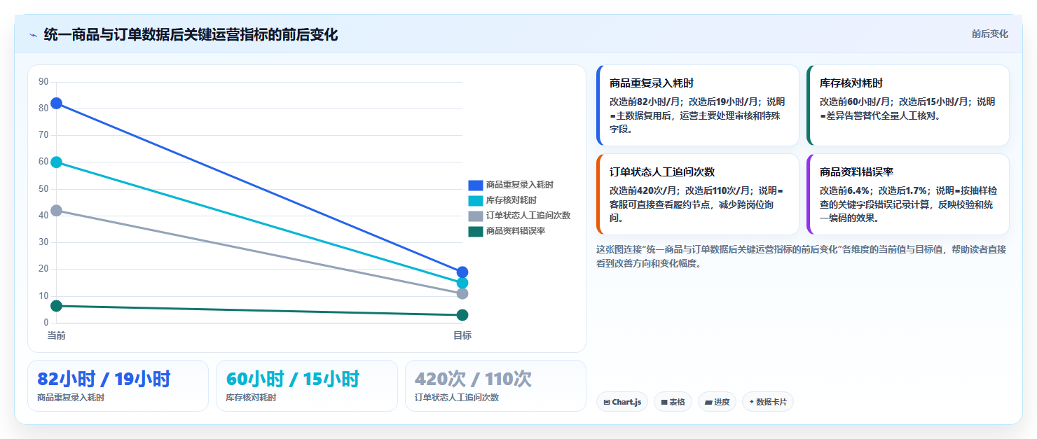Click the 目标 x-axis label

[x=462, y=335]
